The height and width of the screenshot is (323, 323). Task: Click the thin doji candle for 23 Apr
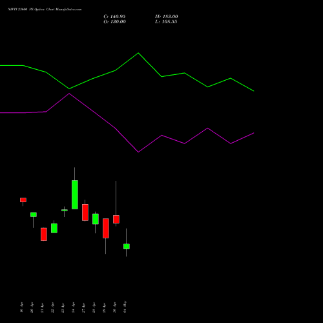point(65,210)
